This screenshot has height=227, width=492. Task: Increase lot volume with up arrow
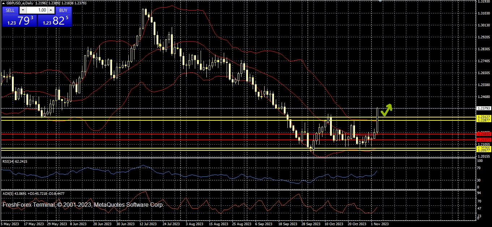pos(51,10)
